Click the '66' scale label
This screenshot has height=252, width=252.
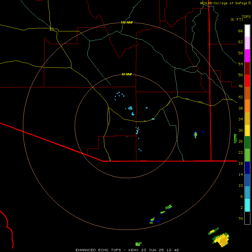pos(241,31)
